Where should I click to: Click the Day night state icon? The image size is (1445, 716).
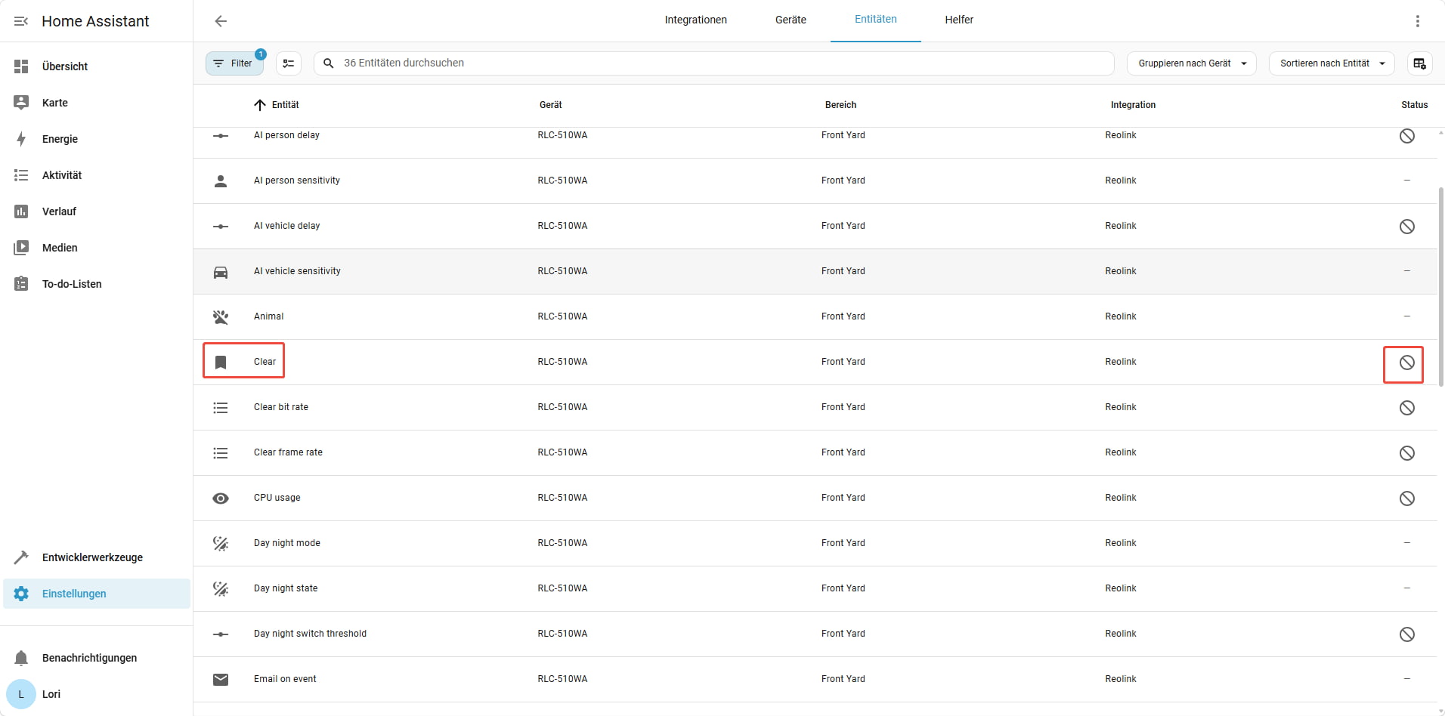pos(221,589)
